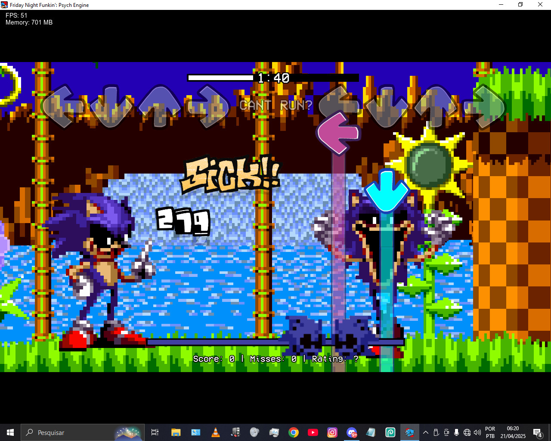
Task: Click the Task View taskbar button
Action: (x=155, y=432)
